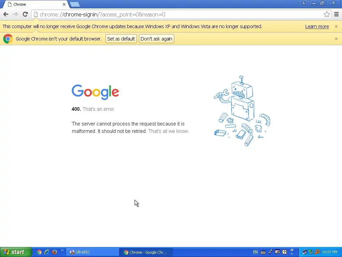Click Set as default button
342x257 pixels.
coord(121,39)
